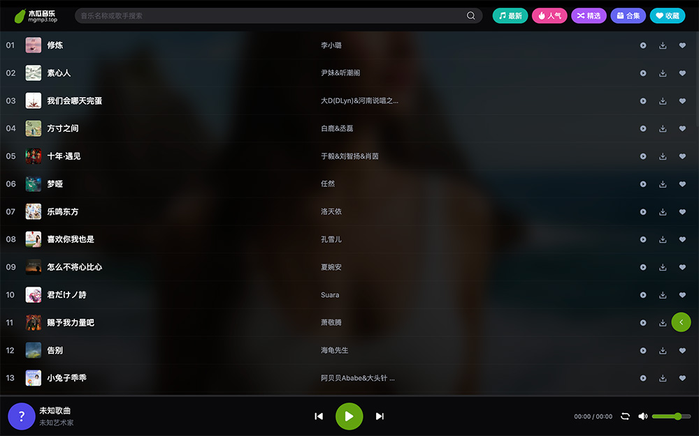This screenshot has width=699, height=436.
Task: Play the song 喜欢你我也是
Action: pyautogui.click(x=643, y=239)
